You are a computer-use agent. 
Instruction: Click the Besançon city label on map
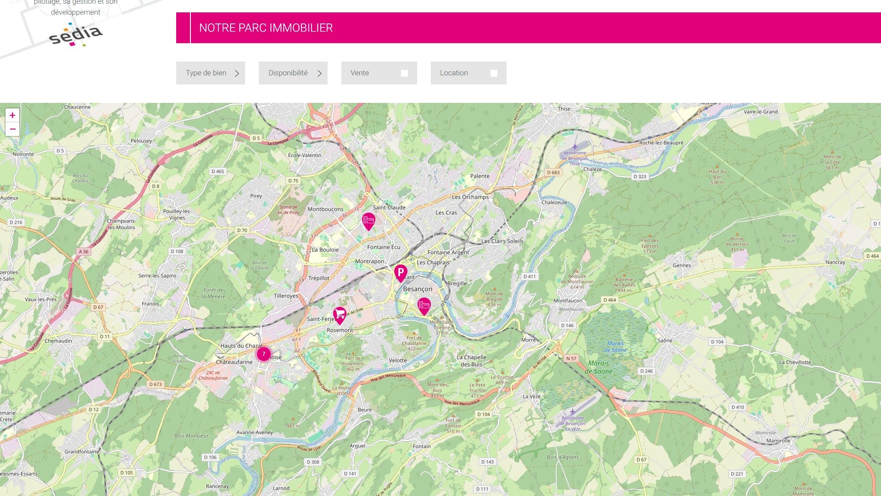tap(418, 289)
